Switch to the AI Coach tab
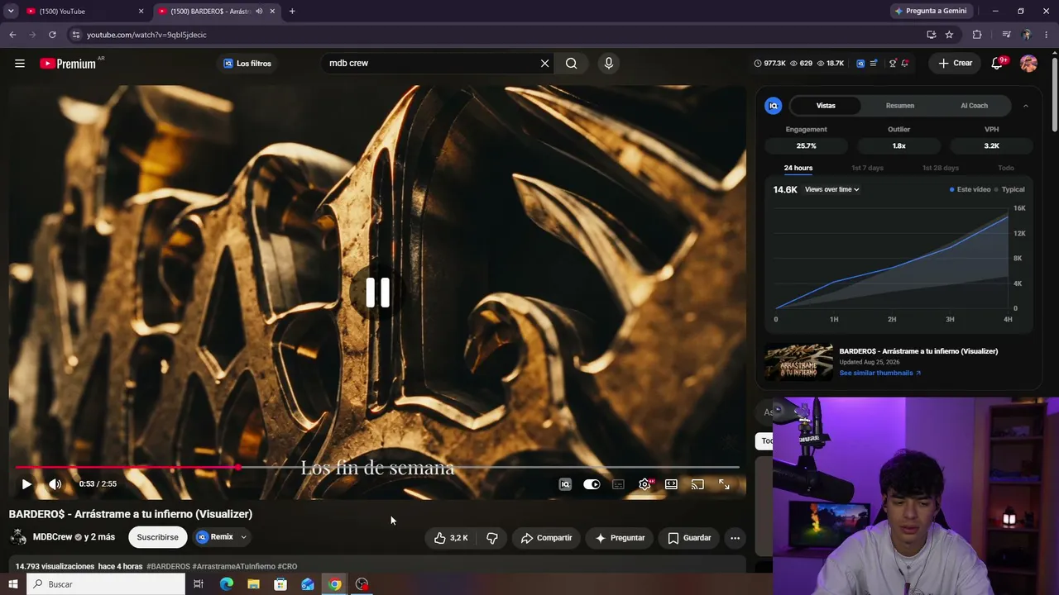This screenshot has width=1059, height=595. [974, 106]
